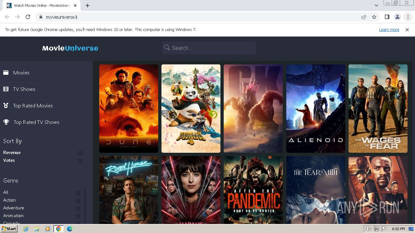Open Learn more link in update notice

click(x=389, y=29)
